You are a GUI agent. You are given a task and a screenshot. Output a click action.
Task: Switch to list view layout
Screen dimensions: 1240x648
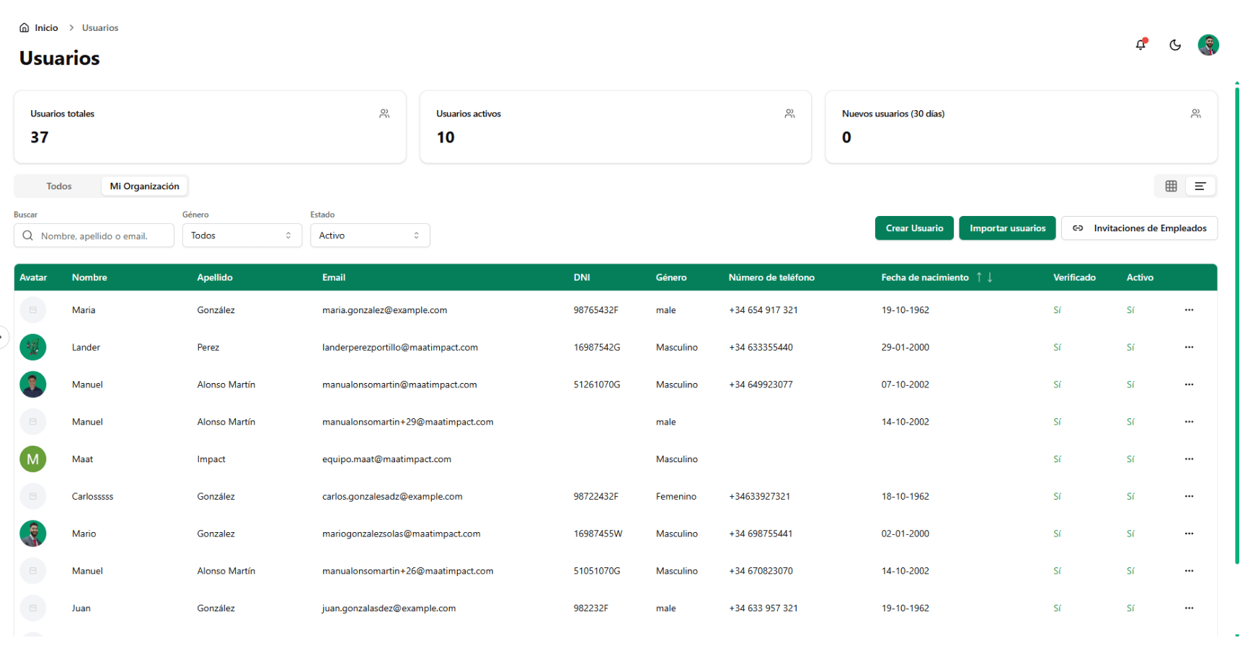(x=1200, y=186)
